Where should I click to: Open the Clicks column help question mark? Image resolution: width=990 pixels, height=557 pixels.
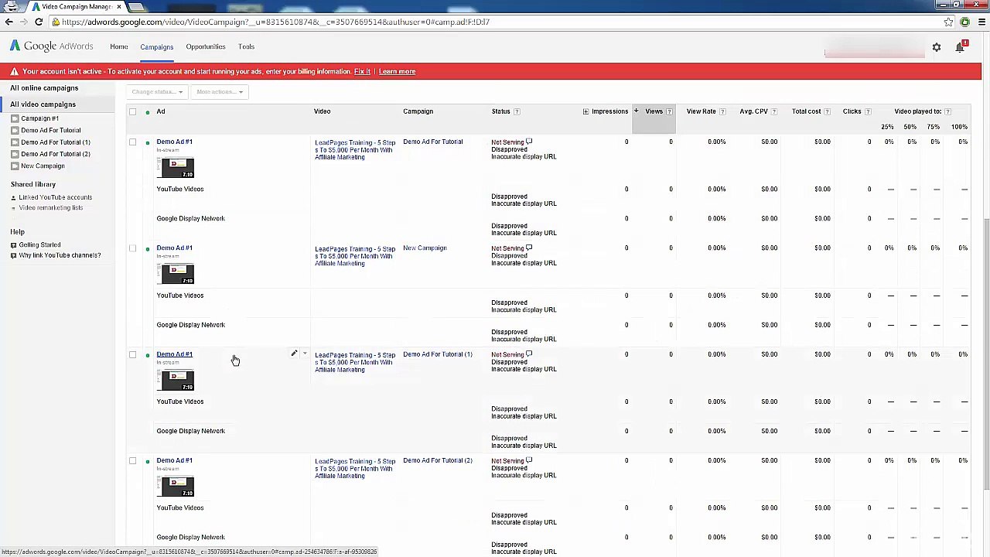[868, 111]
